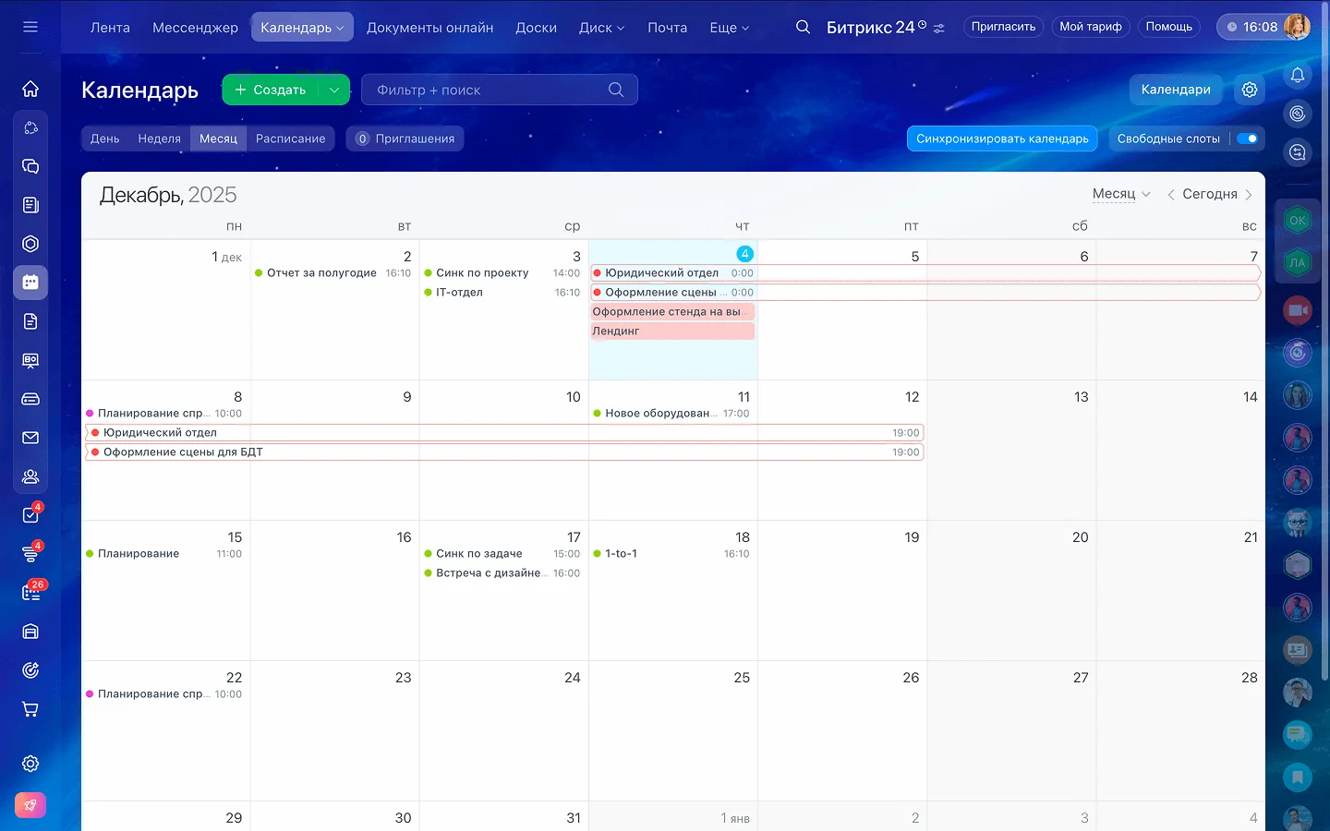Open the Календари button
The height and width of the screenshot is (831, 1330).
click(x=1176, y=90)
